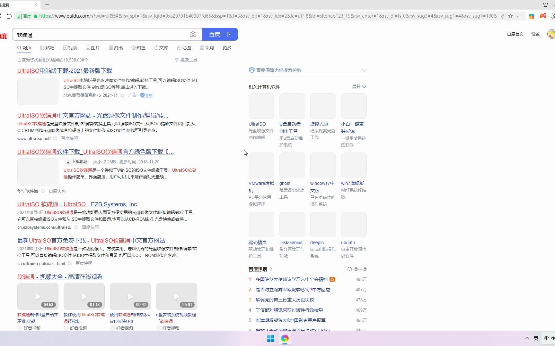Click the red game controller extension icon
This screenshot has width=555, height=346.
pos(543,16)
